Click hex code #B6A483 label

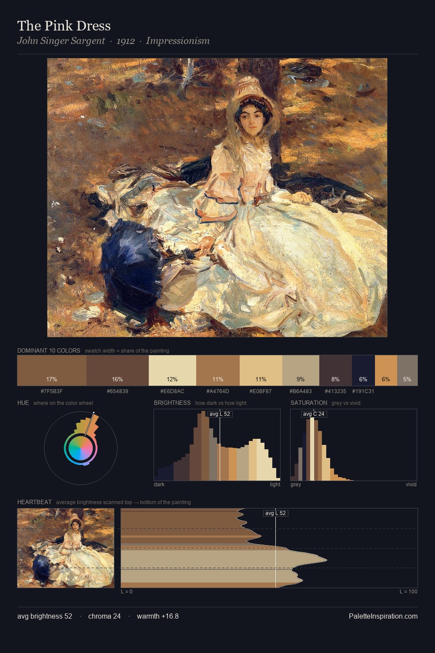point(301,391)
